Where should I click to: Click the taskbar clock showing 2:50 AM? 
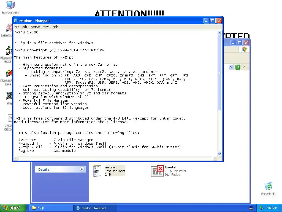click(x=272, y=208)
